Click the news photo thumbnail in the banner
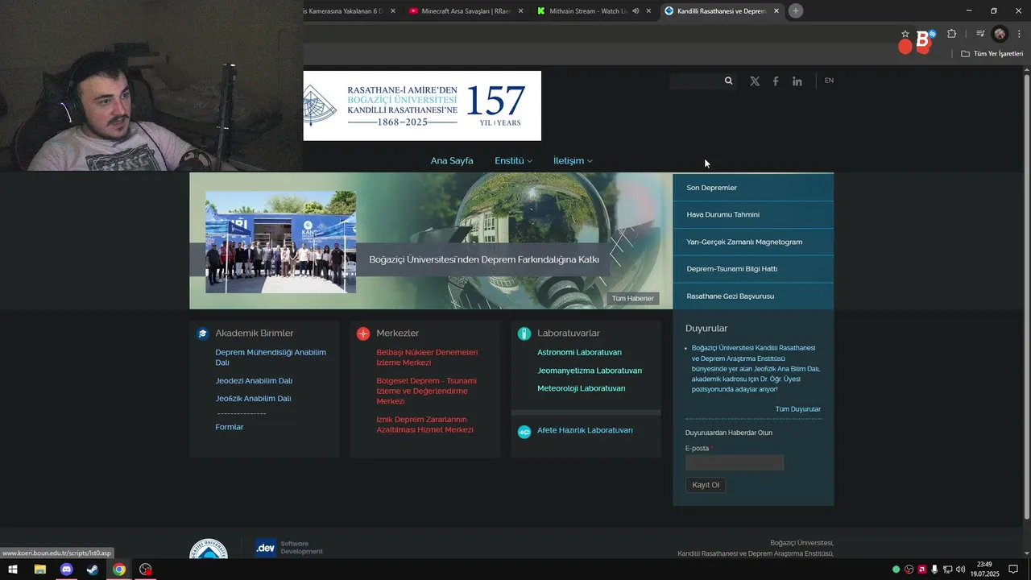 point(280,242)
